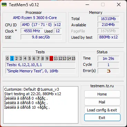Viewport: 127px width, 127px height.
Task: Select test indicator box 3
Action: 21,58
